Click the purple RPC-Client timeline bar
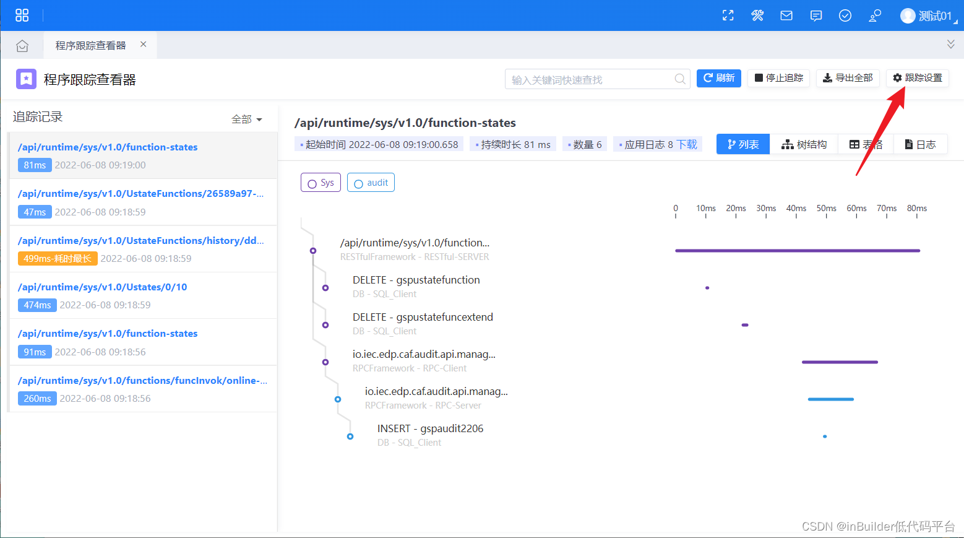This screenshot has width=964, height=538. point(840,362)
